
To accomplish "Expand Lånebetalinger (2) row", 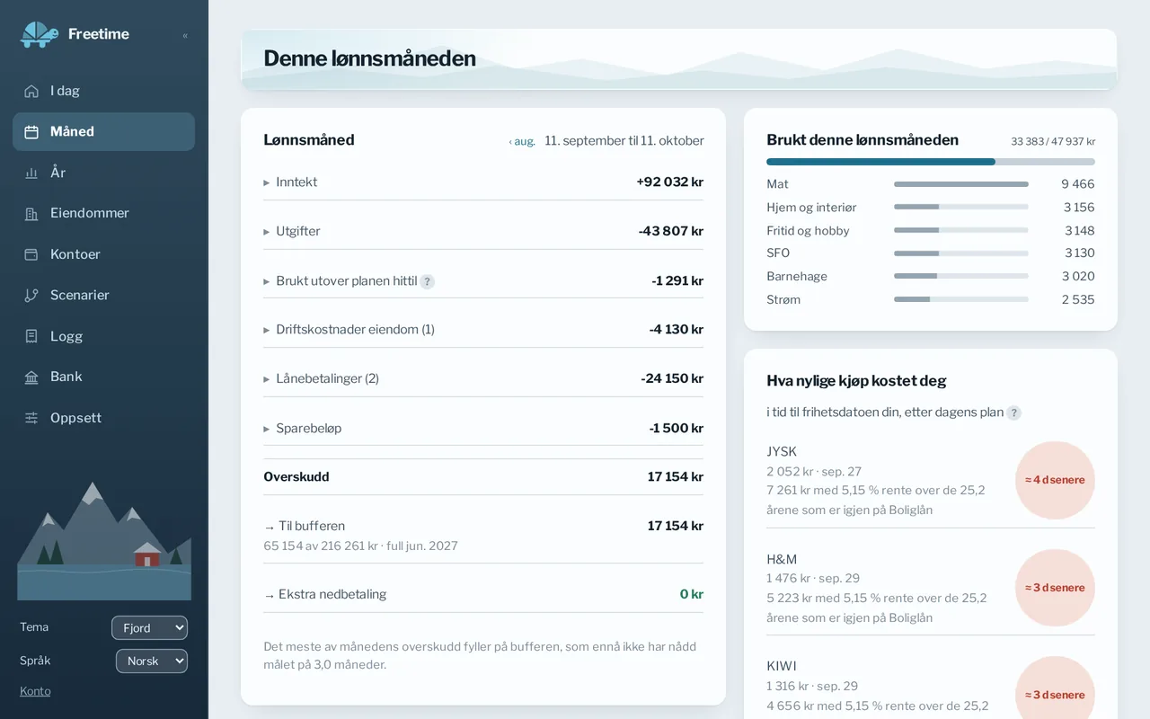I will [x=483, y=379].
